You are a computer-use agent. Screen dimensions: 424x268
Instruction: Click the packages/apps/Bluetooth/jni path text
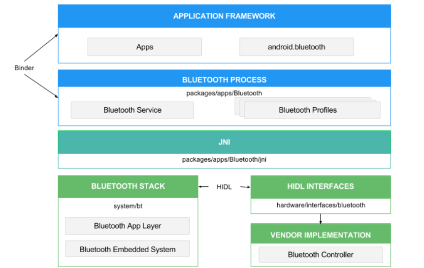[224, 159]
